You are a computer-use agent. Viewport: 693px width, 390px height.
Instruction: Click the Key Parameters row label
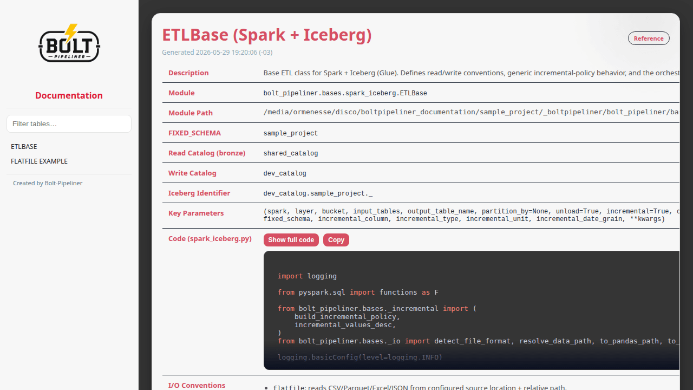[x=196, y=213]
